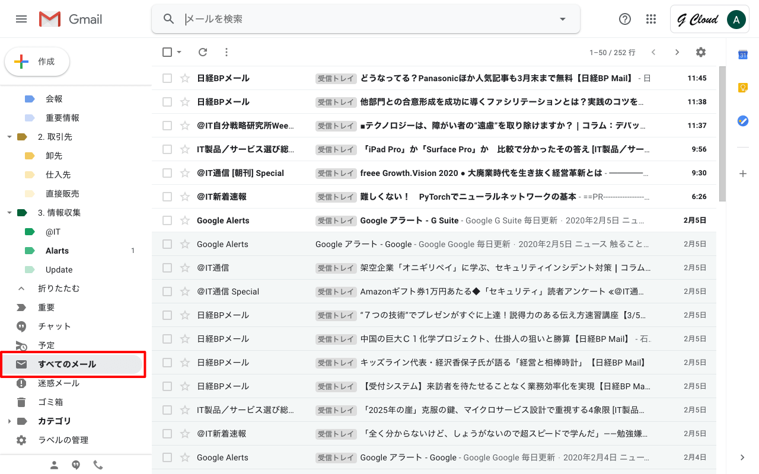The image size is (759, 474).
Task: Click the Gmail logo
Action: coord(71,19)
